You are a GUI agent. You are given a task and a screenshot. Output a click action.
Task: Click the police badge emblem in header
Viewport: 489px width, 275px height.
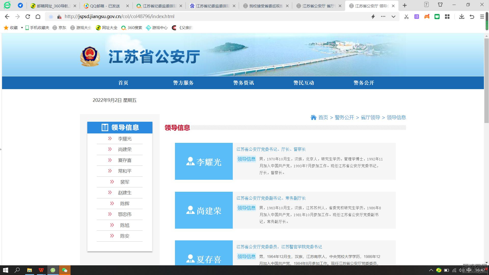[x=90, y=57]
